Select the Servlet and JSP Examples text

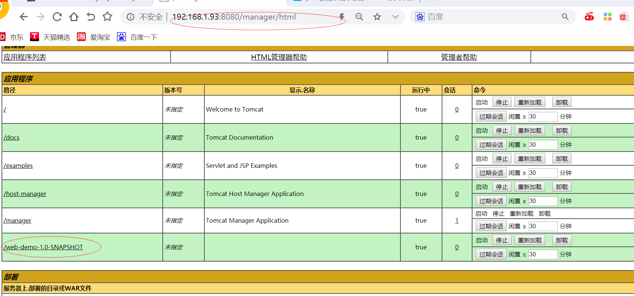coord(242,166)
